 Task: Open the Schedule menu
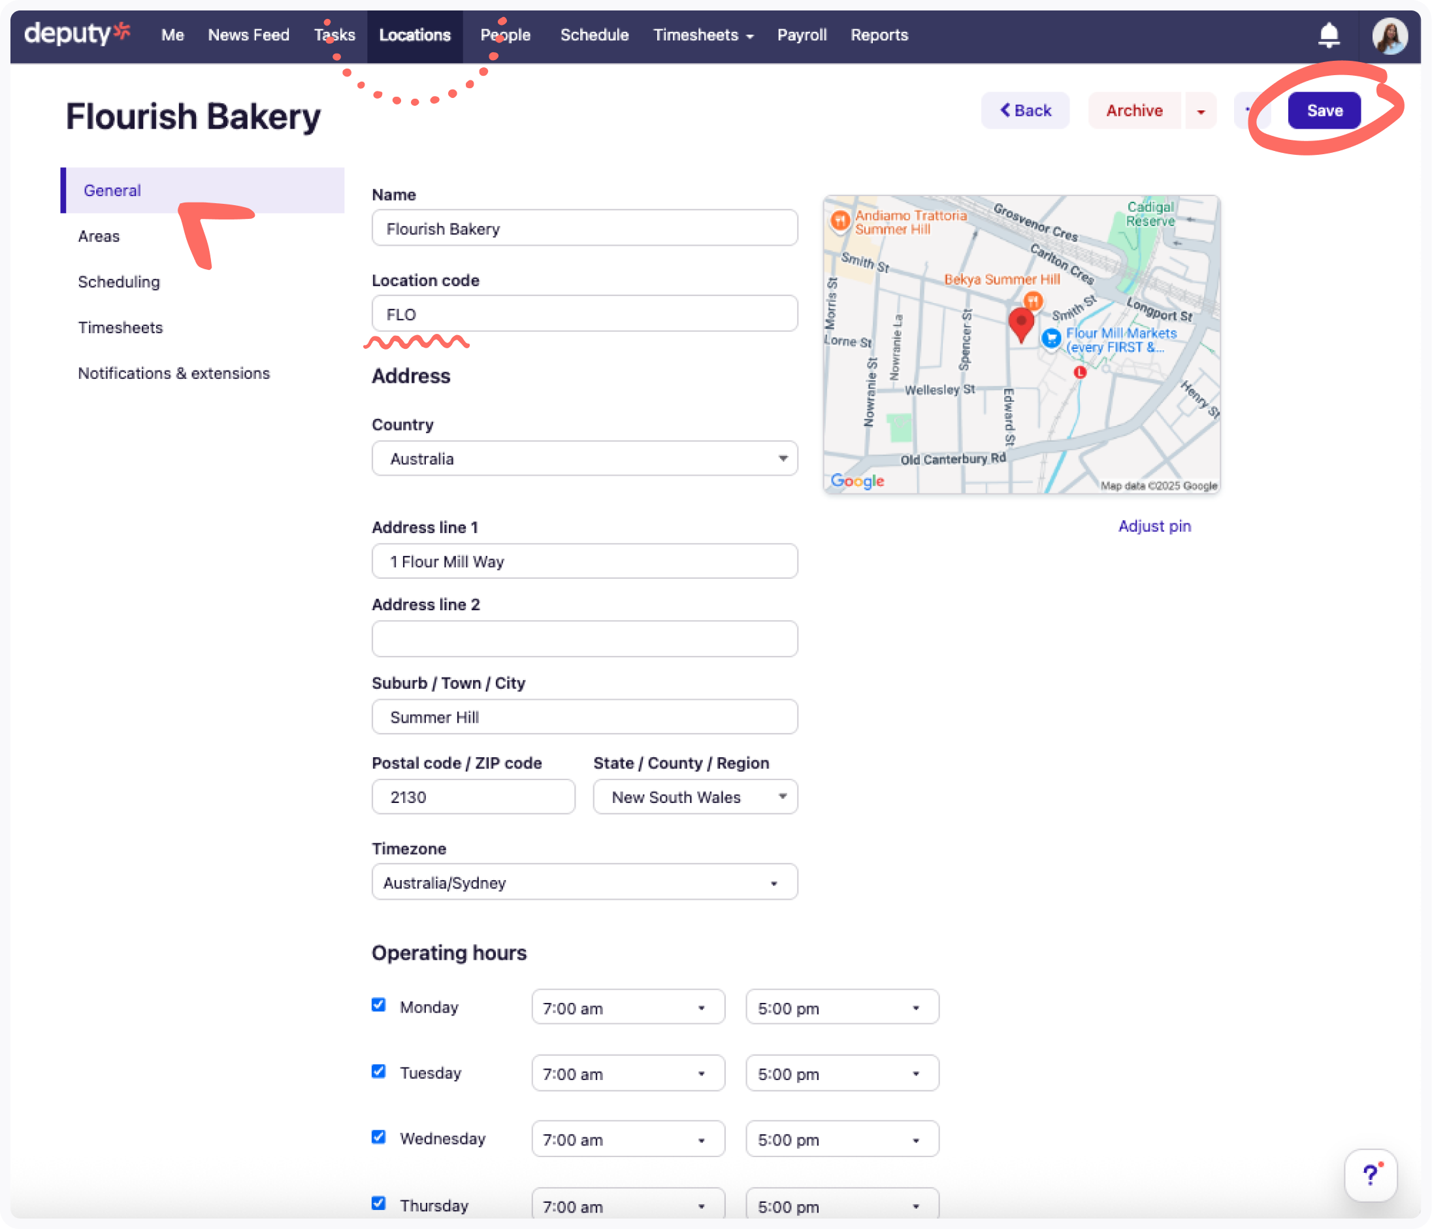click(594, 35)
